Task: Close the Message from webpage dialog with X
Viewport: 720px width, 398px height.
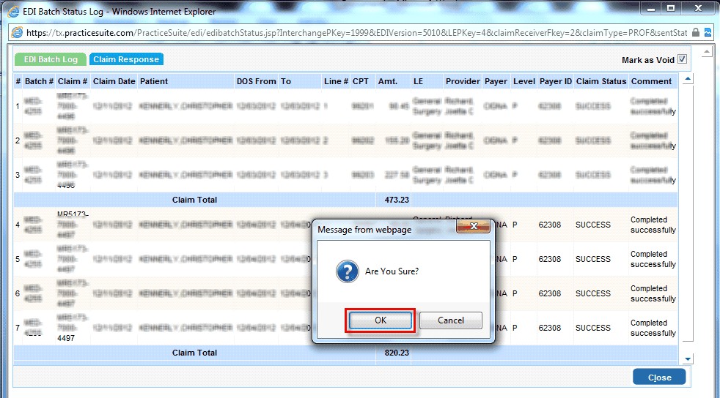Action: 472,229
